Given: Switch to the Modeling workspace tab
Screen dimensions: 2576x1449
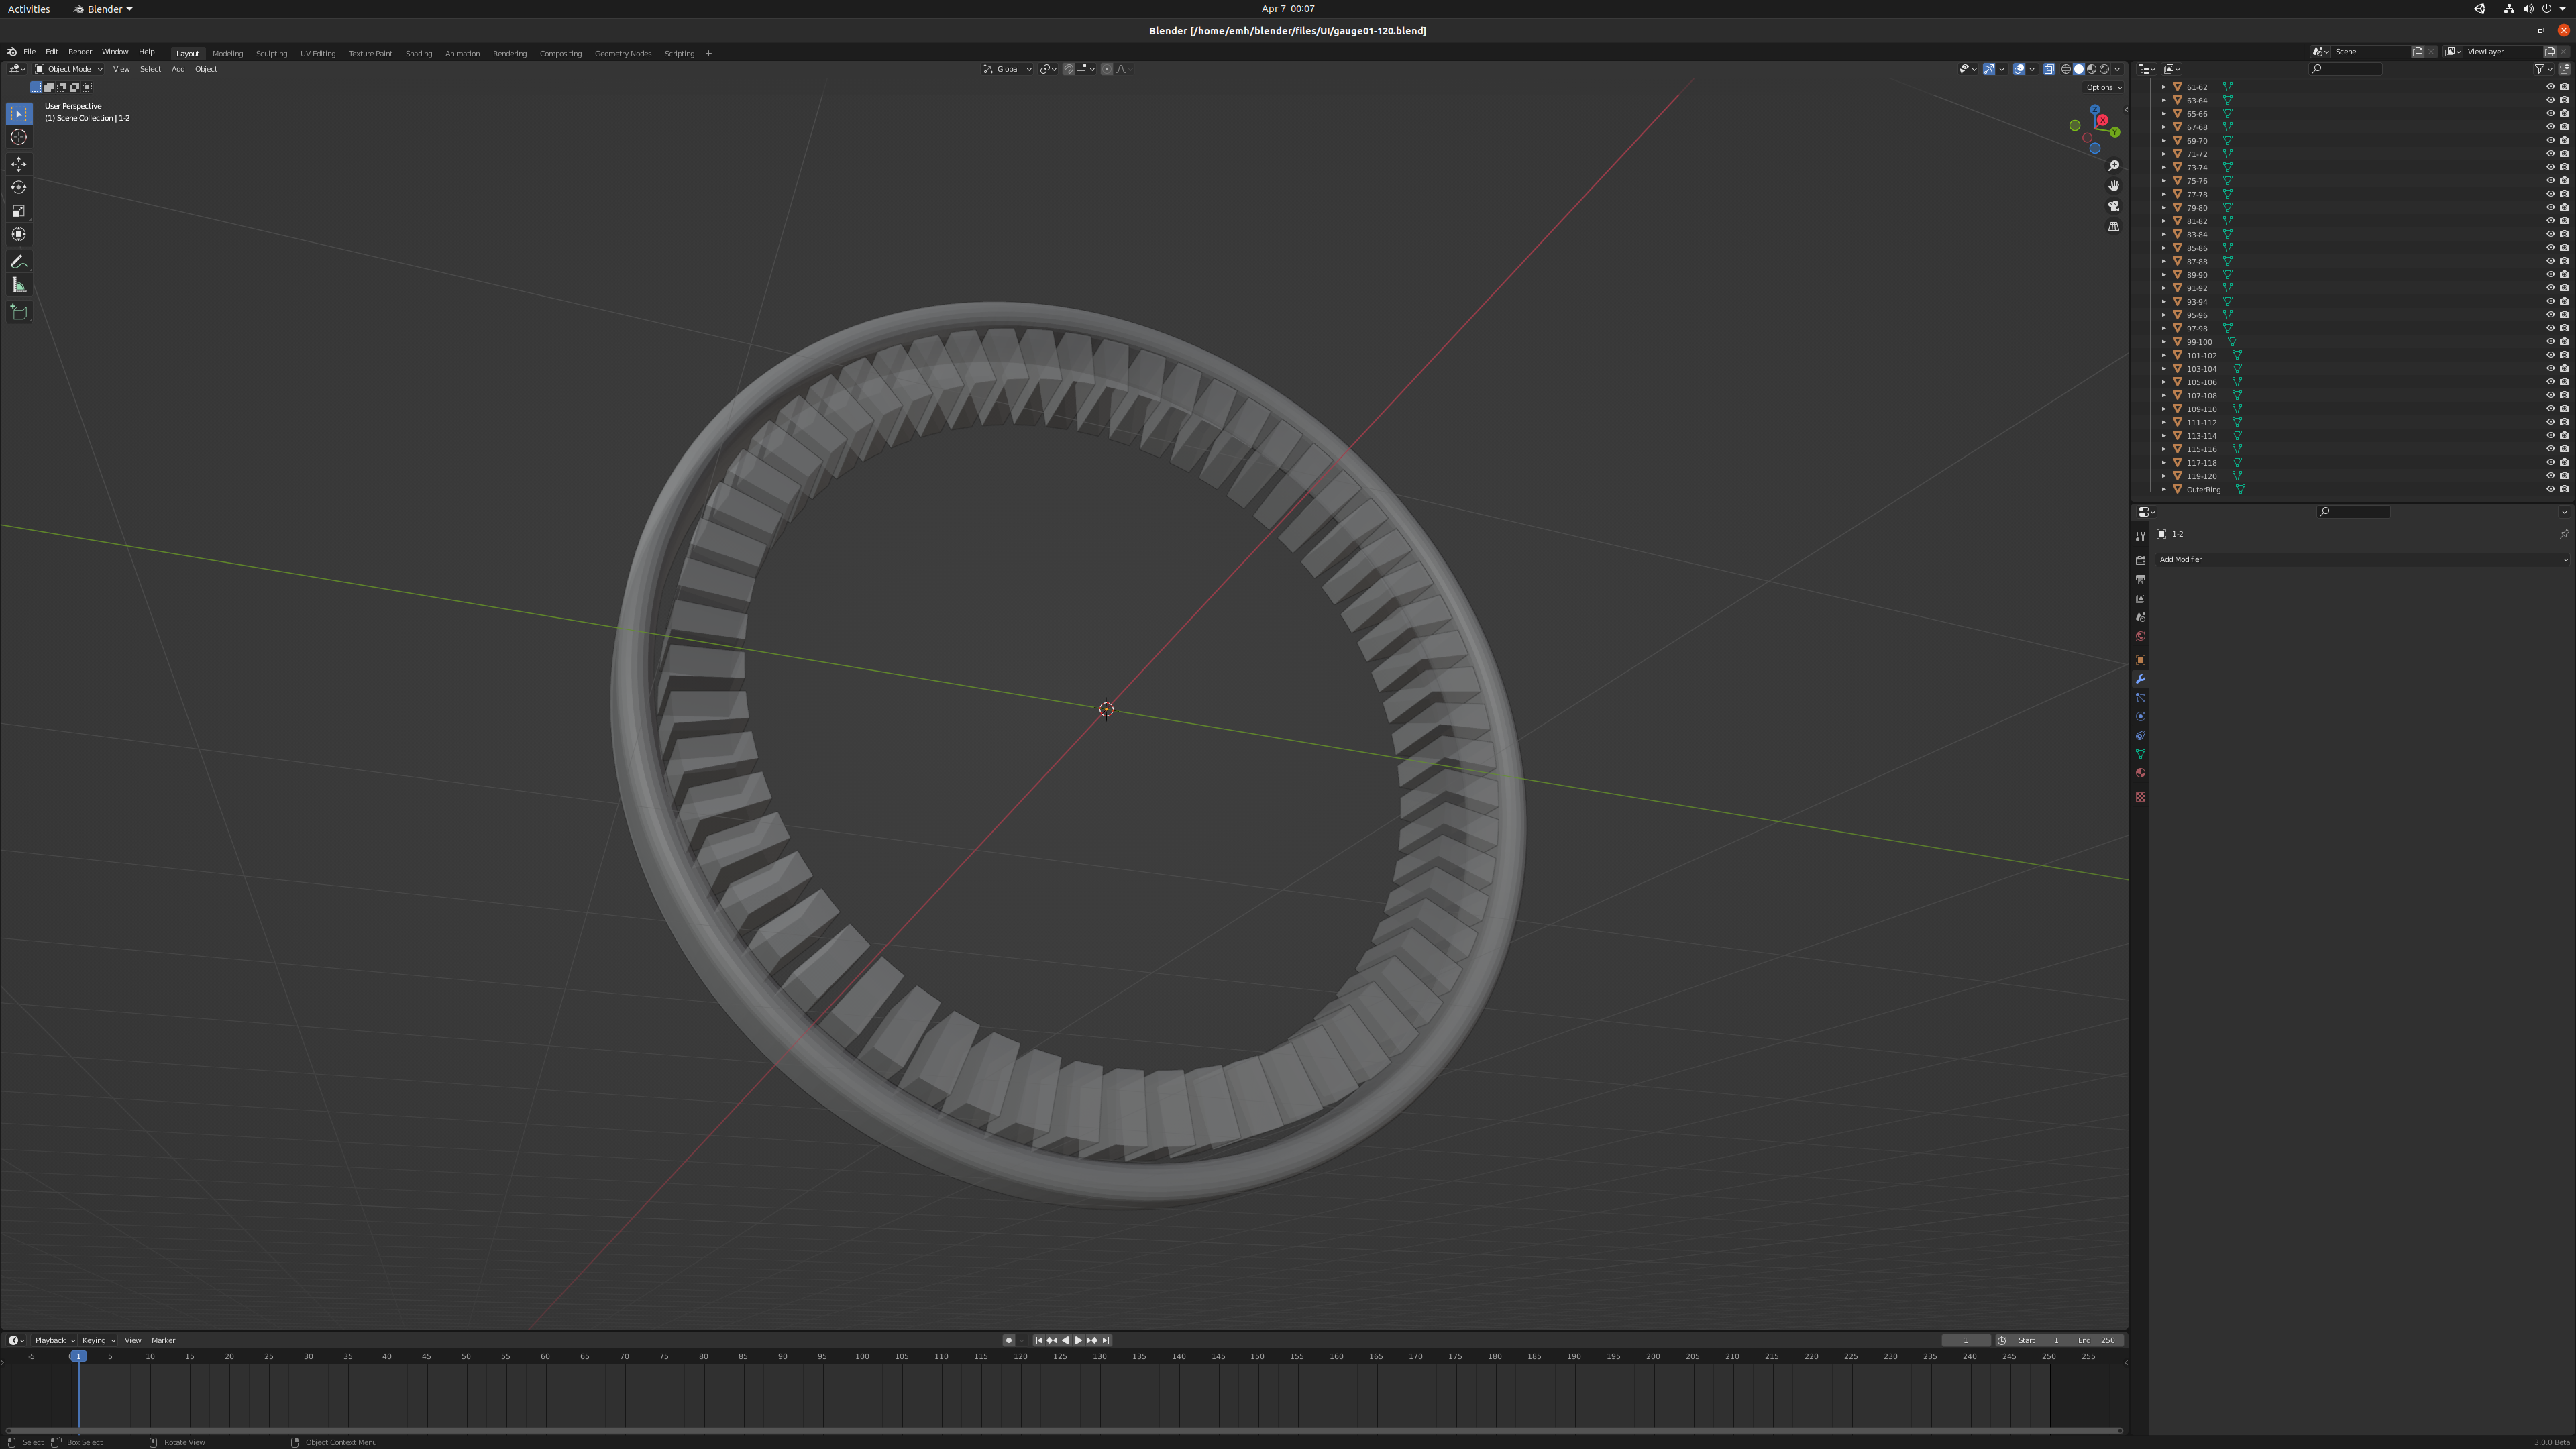Looking at the screenshot, I should pyautogui.click(x=227, y=54).
